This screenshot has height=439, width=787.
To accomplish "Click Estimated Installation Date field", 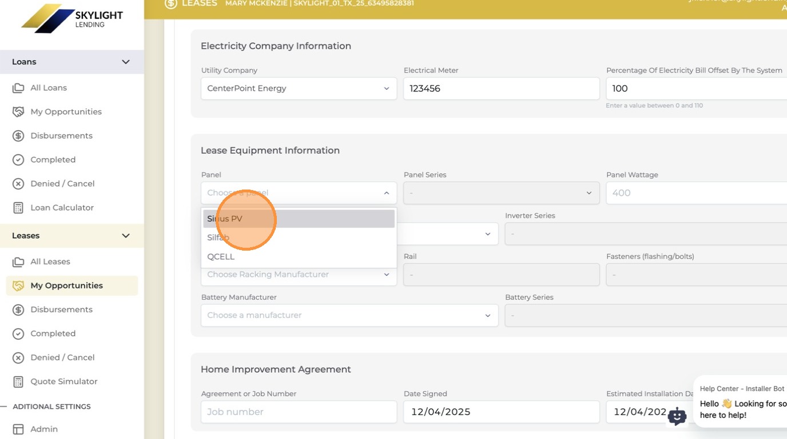I will click(x=649, y=412).
